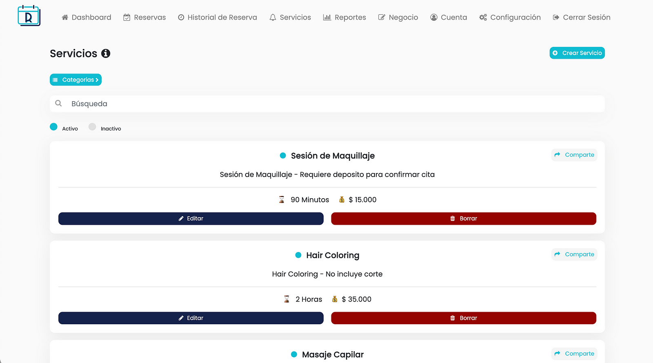Click hourglass icon next to 2 Horas

pyautogui.click(x=287, y=299)
